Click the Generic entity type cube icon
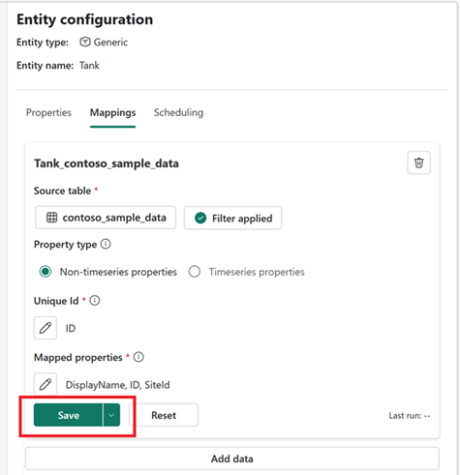 pyautogui.click(x=85, y=42)
